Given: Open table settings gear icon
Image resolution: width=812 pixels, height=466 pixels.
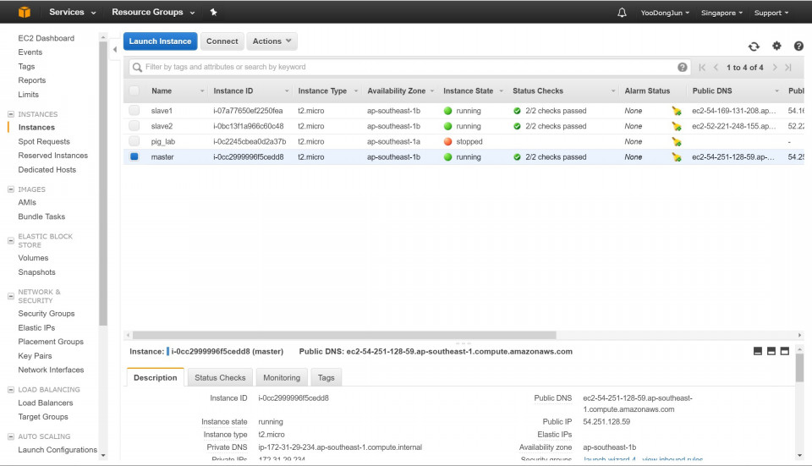Looking at the screenshot, I should (776, 46).
